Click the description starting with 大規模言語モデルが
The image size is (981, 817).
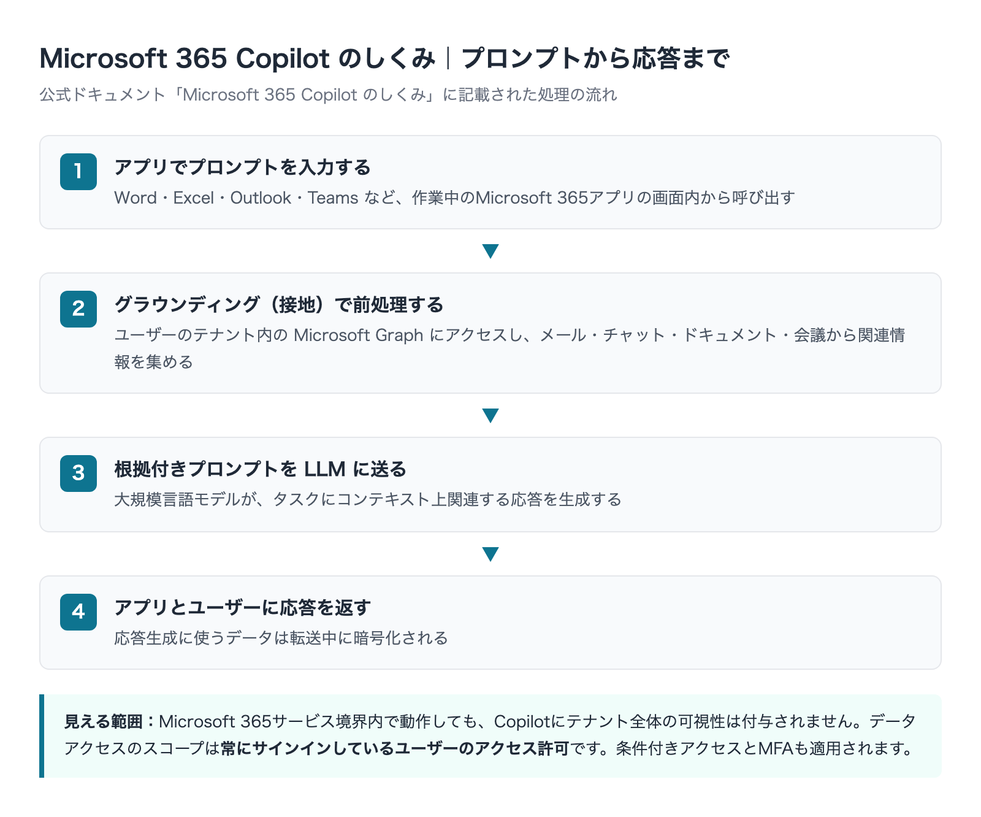coord(368,499)
